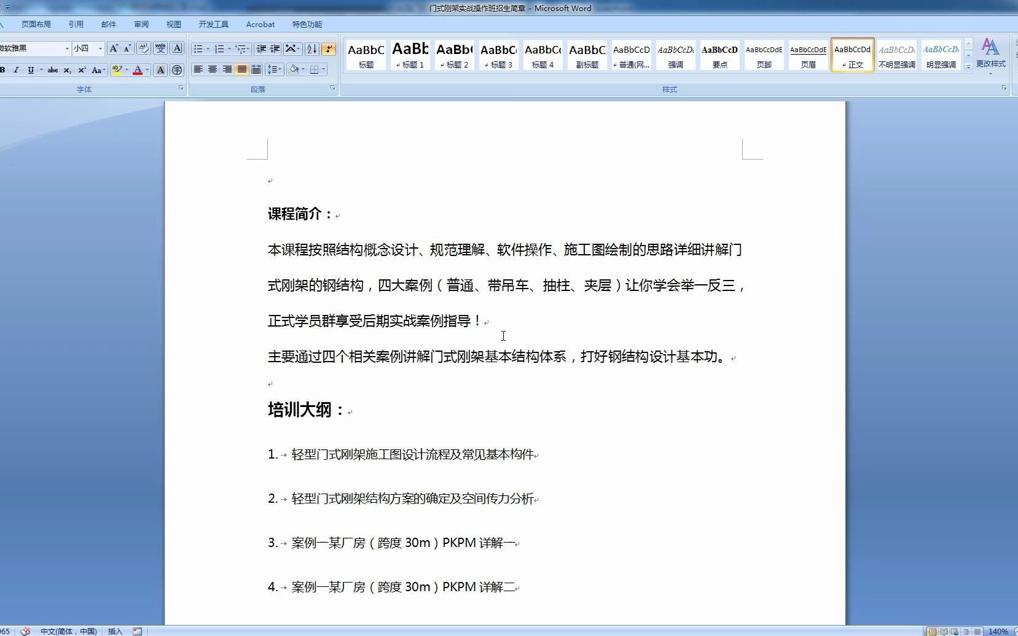The image size is (1018, 636).
Task: Apply the 副标题 style
Action: pos(587,55)
